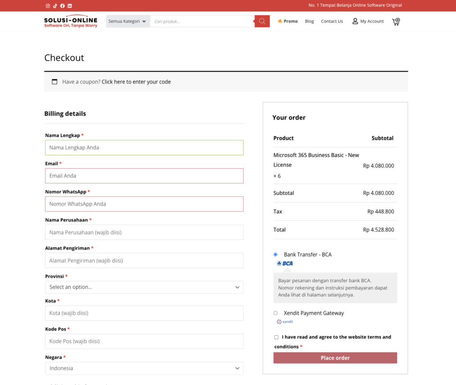The width and height of the screenshot is (456, 385).
Task: Open the Blog menu item
Action: (x=309, y=21)
